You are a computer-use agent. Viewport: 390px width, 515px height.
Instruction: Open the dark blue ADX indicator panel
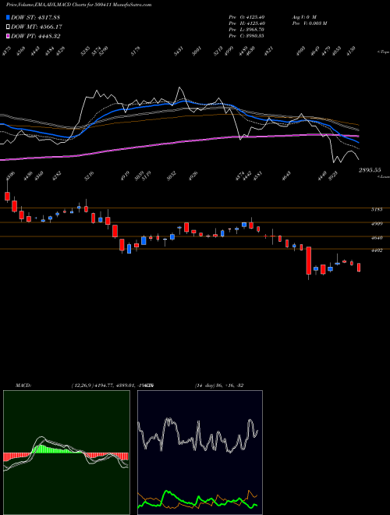point(200,453)
